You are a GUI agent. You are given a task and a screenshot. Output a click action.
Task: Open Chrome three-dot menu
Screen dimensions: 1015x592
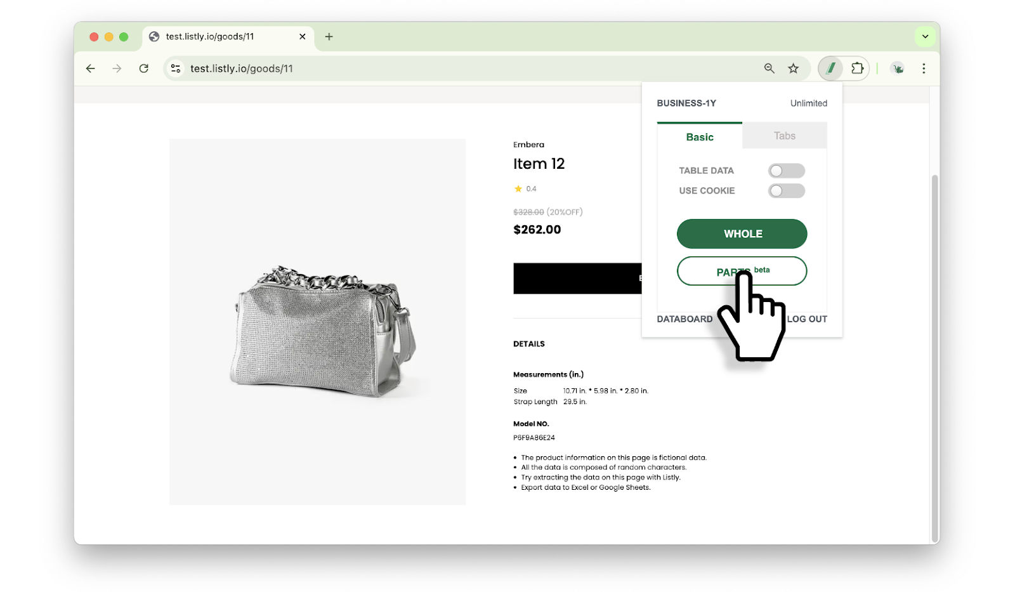(924, 69)
